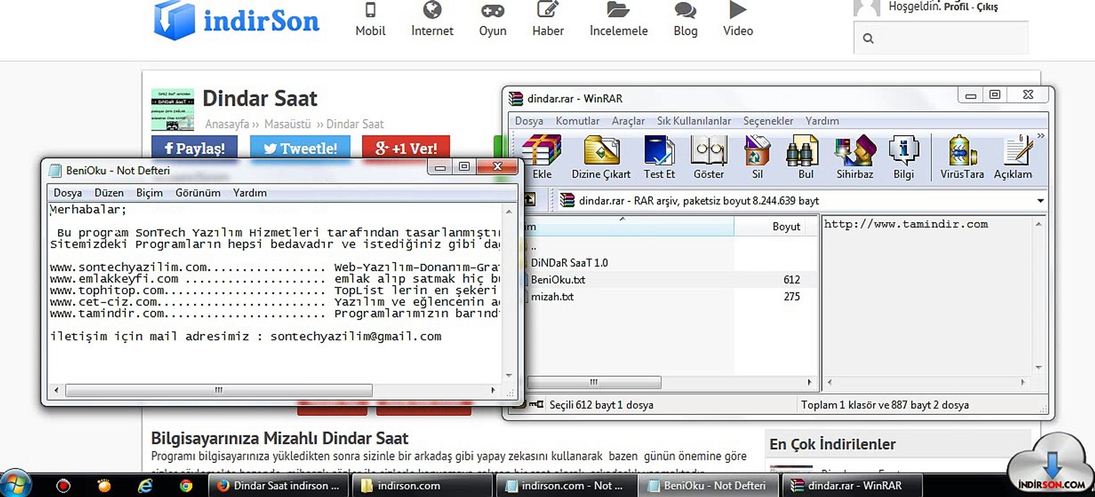
Task: Click the Tweetle! button
Action: [300, 148]
